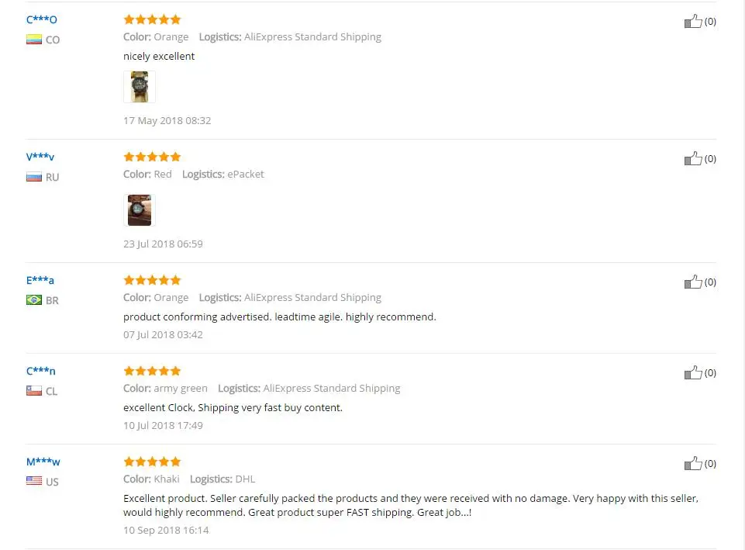Open reviewer E***a's profile
745x550 pixels.
click(x=40, y=280)
